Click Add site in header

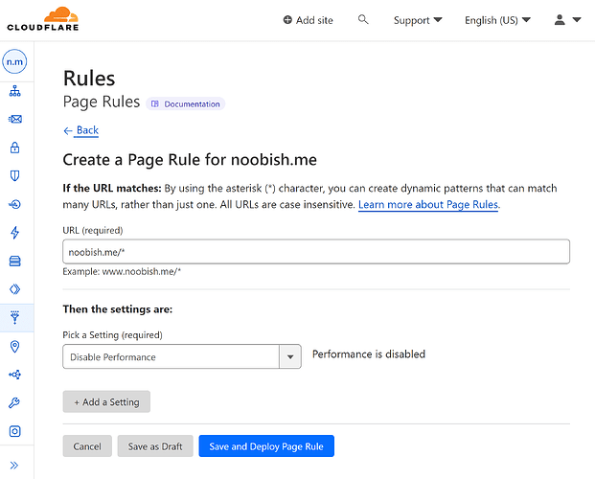pos(309,20)
